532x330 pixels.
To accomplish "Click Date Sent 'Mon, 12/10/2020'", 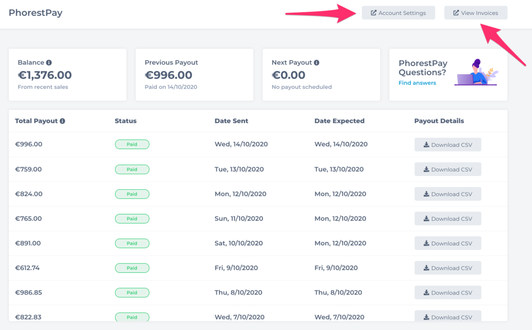I will point(240,194).
